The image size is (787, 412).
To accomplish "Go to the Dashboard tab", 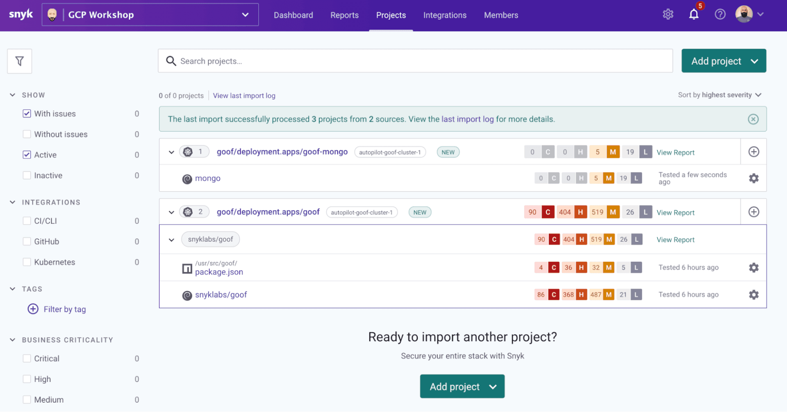I will pyautogui.click(x=293, y=15).
